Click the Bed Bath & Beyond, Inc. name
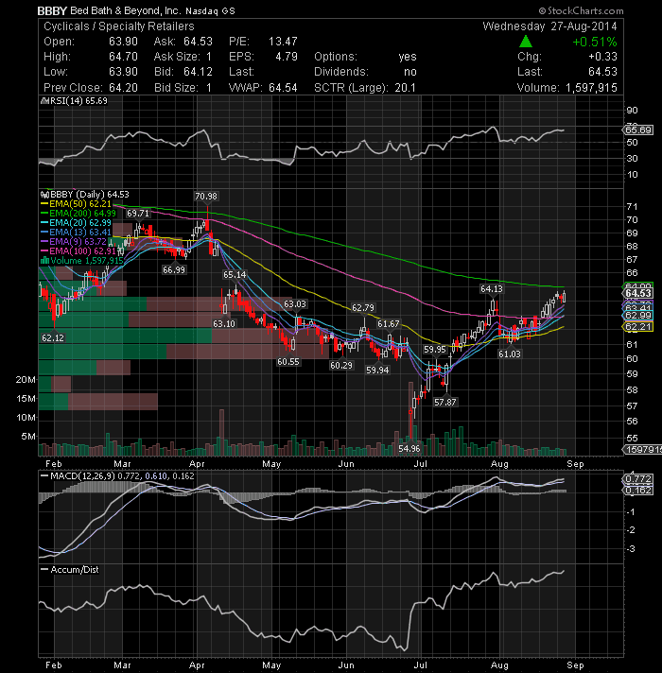 point(126,10)
